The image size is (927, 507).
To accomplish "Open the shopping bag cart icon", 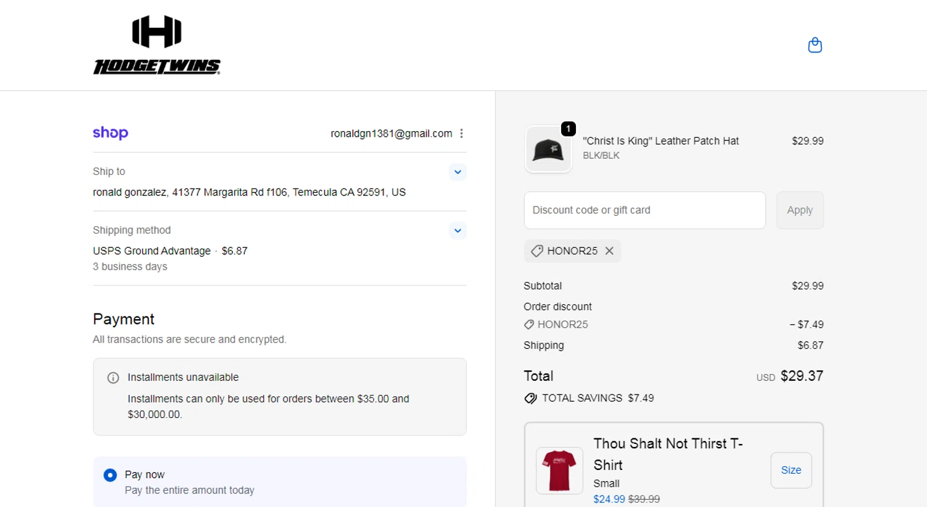I will [x=815, y=45].
